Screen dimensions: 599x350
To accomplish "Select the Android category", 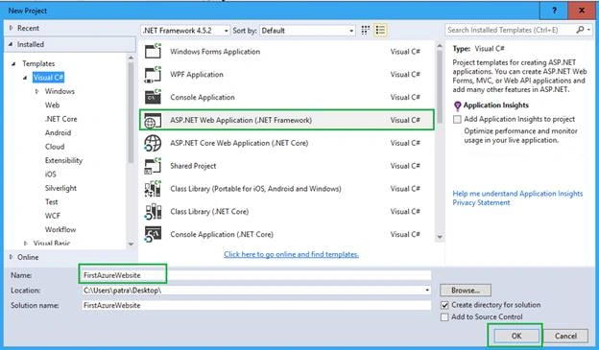I will [x=58, y=133].
